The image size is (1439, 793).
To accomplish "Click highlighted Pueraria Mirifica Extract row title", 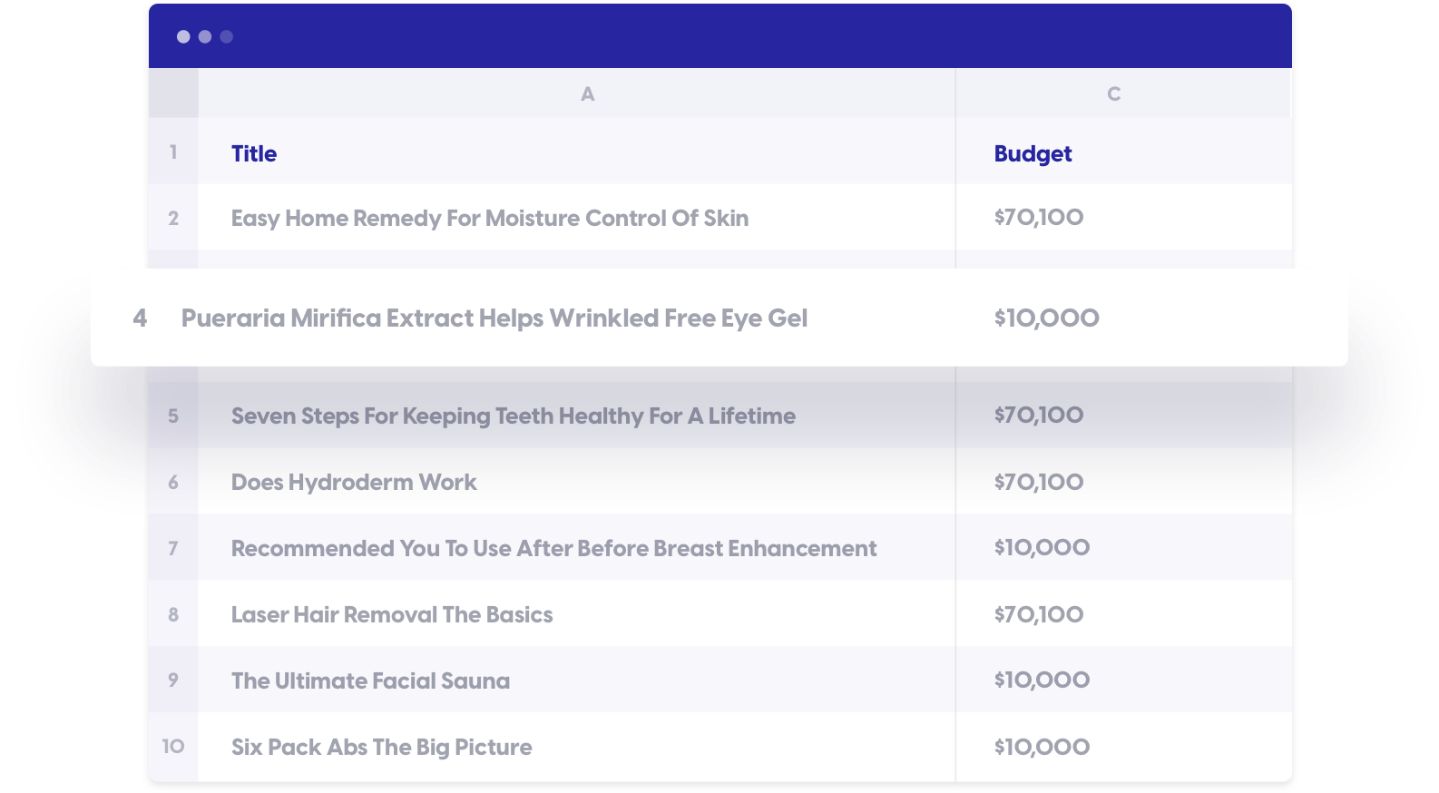I will tap(494, 318).
